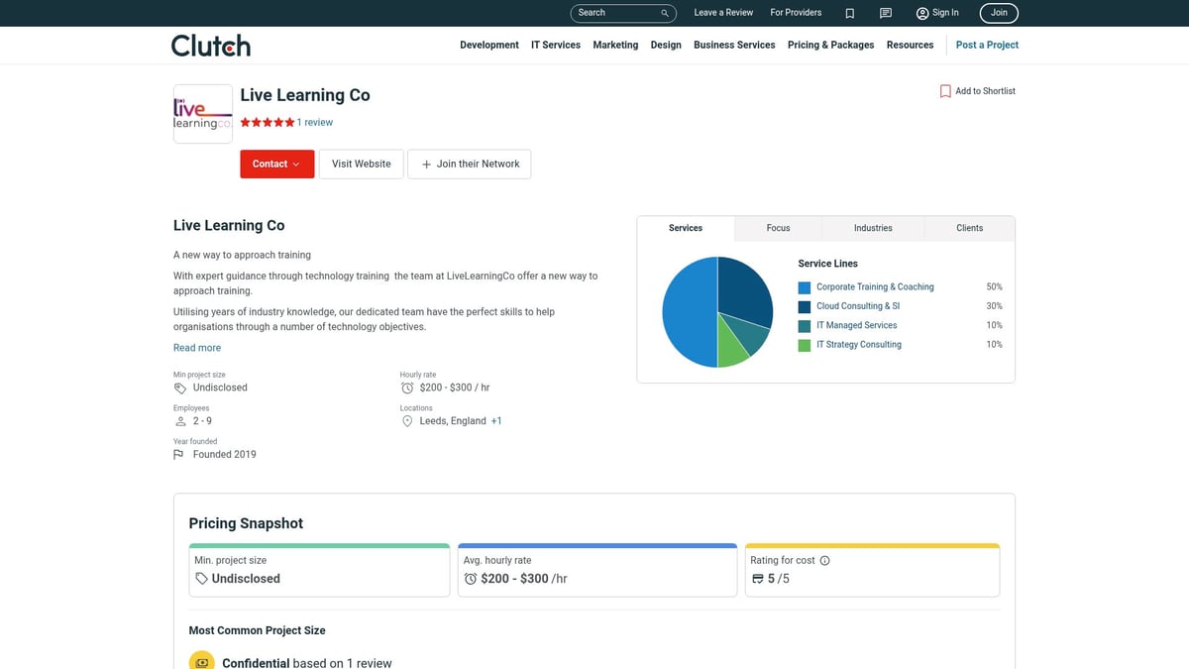Click the Add to Shortlist bookmark icon
The image size is (1189, 669).
click(945, 91)
